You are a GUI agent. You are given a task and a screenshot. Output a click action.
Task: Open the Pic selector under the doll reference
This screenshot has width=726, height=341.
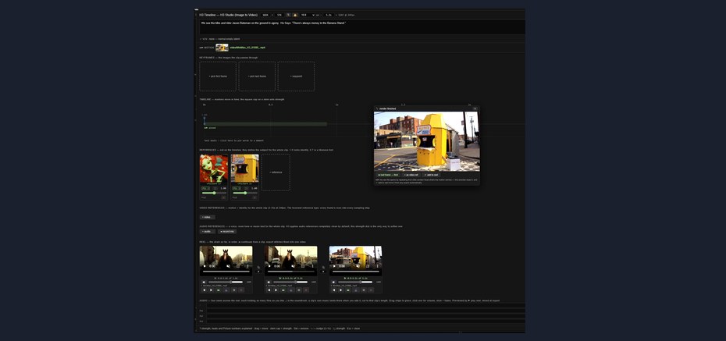[x=205, y=188]
